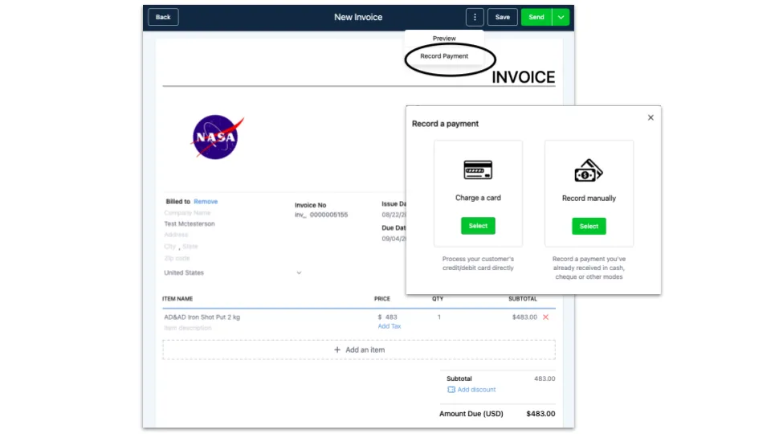The width and height of the screenshot is (771, 434).
Task: Click the New Invoice header title
Action: pyautogui.click(x=358, y=17)
